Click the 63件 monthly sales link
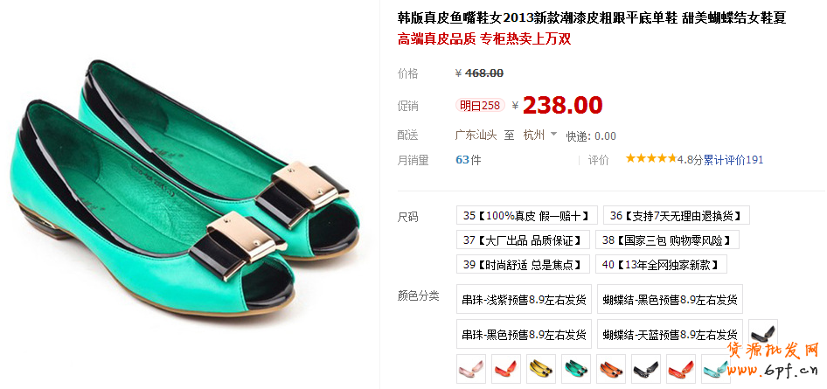 point(469,160)
